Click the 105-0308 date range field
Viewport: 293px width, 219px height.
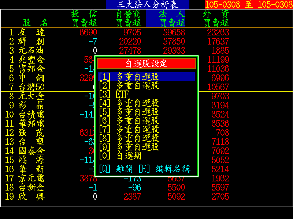point(249,4)
